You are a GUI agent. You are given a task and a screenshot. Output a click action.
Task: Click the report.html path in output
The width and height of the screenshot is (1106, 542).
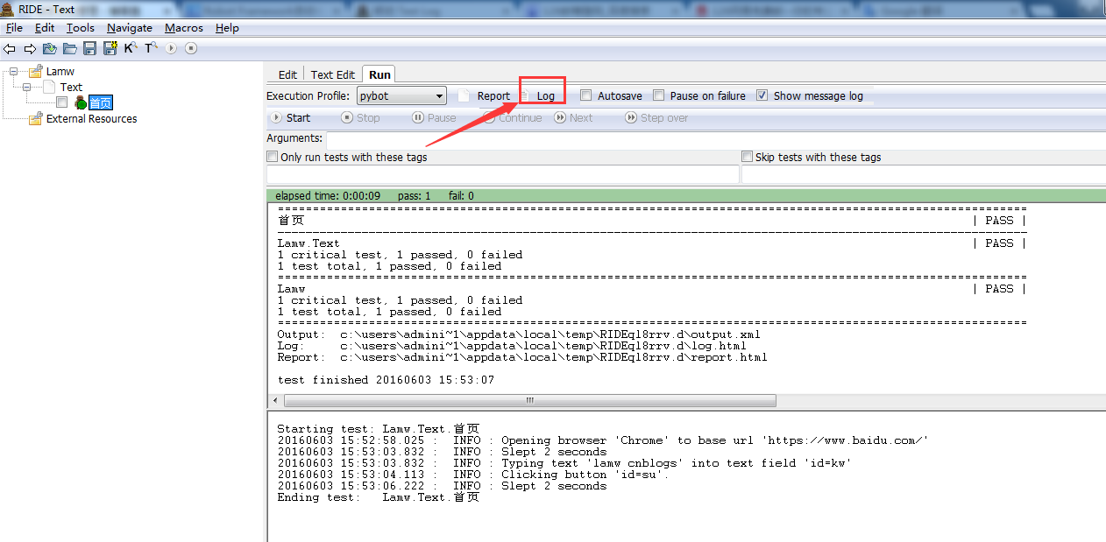[554, 357]
